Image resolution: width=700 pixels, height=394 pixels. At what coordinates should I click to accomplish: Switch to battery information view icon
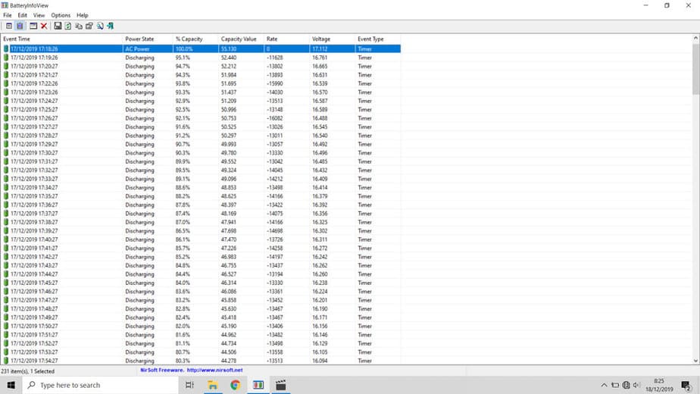pos(9,26)
